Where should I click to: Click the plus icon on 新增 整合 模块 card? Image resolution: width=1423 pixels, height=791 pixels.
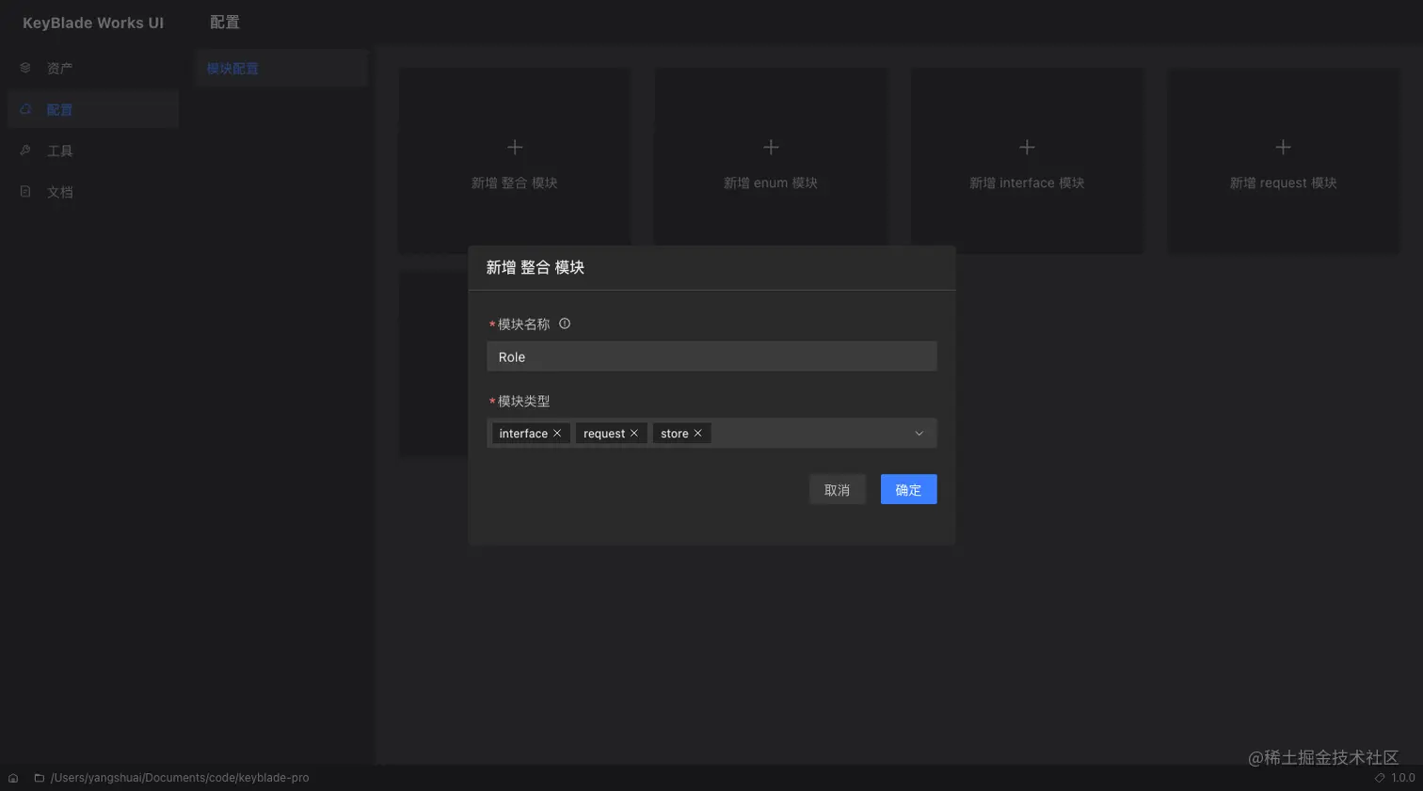514,147
